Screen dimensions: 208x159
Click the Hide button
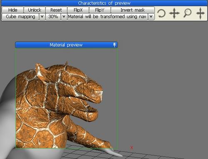pyautogui.click(x=13, y=10)
